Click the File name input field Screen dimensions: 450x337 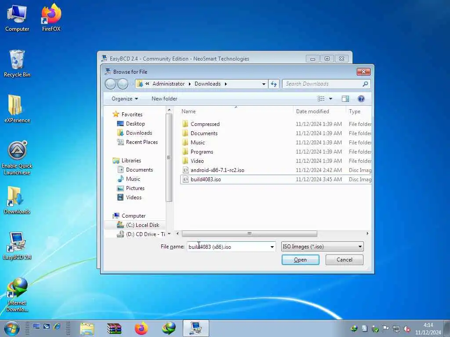pyautogui.click(x=228, y=247)
